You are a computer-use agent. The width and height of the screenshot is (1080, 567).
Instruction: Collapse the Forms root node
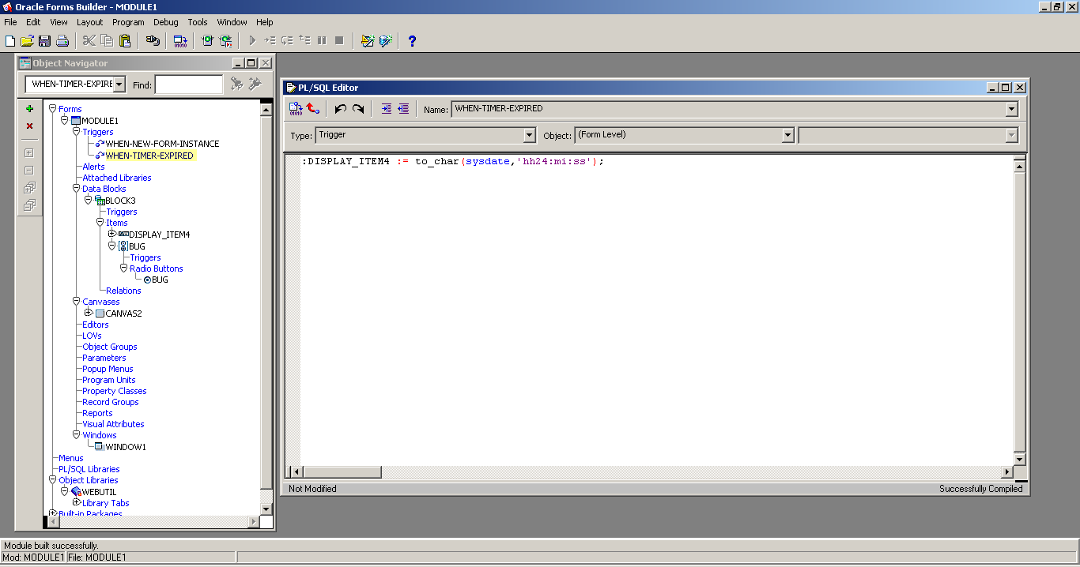[53, 109]
